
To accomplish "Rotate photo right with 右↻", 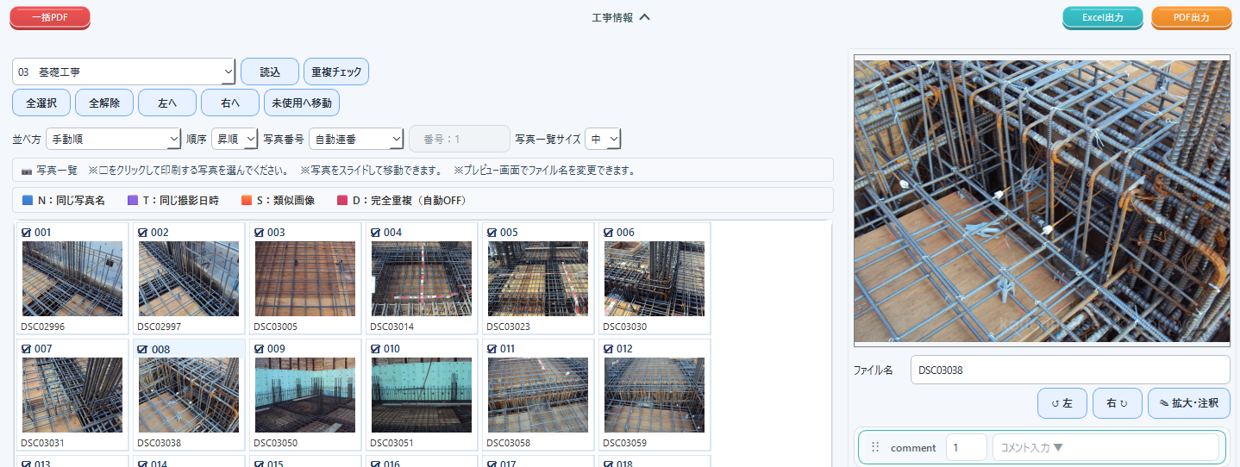I will tap(1118, 403).
